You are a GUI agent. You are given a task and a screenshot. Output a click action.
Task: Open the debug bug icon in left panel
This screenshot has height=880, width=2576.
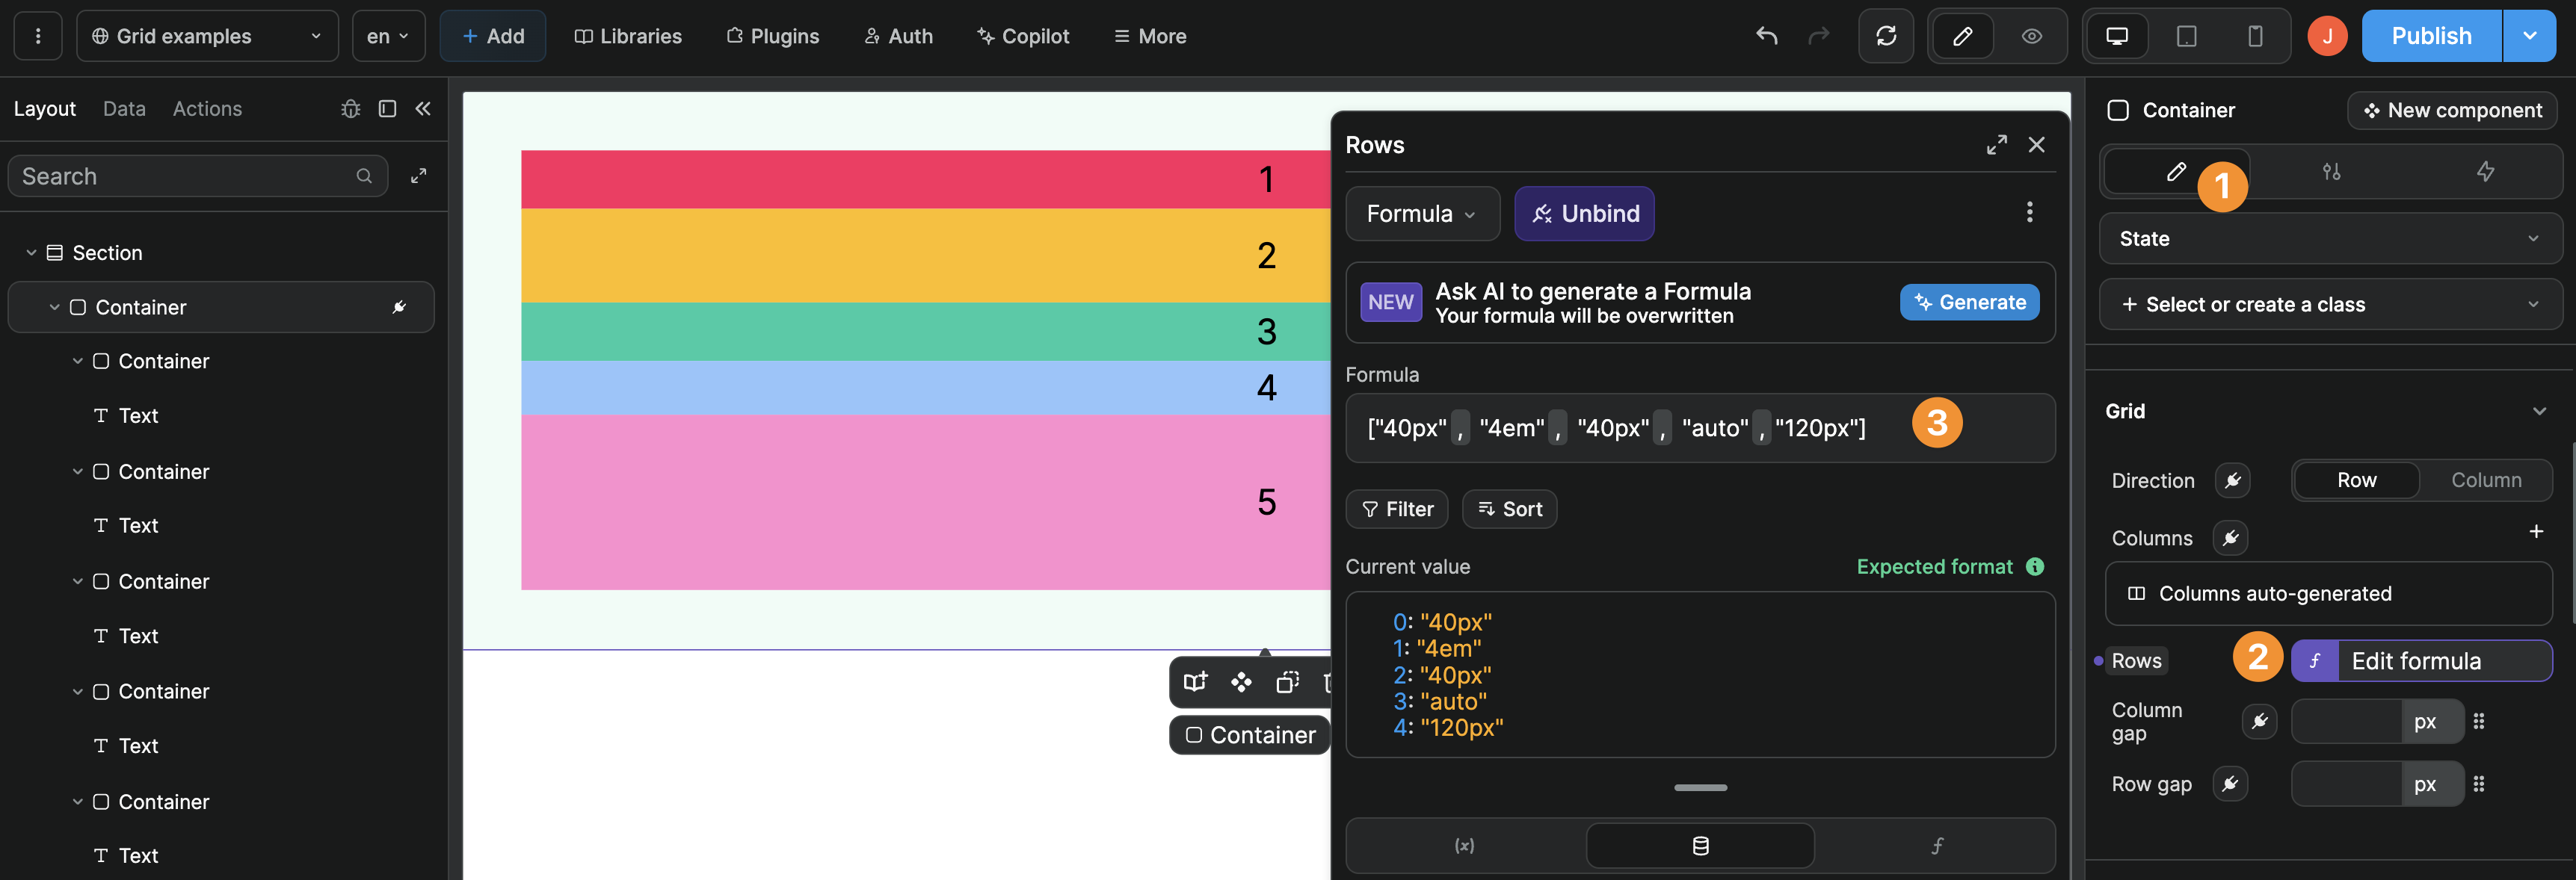pos(351,109)
